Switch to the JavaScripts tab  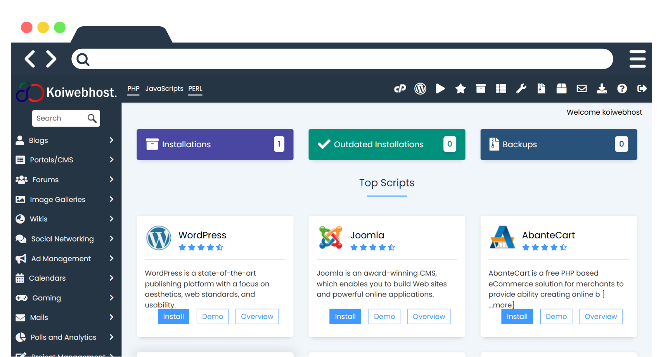pyautogui.click(x=164, y=88)
